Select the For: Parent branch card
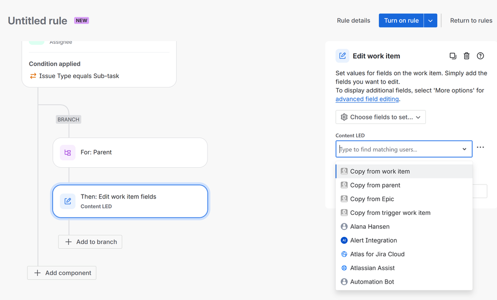497x300 pixels. coord(130,153)
